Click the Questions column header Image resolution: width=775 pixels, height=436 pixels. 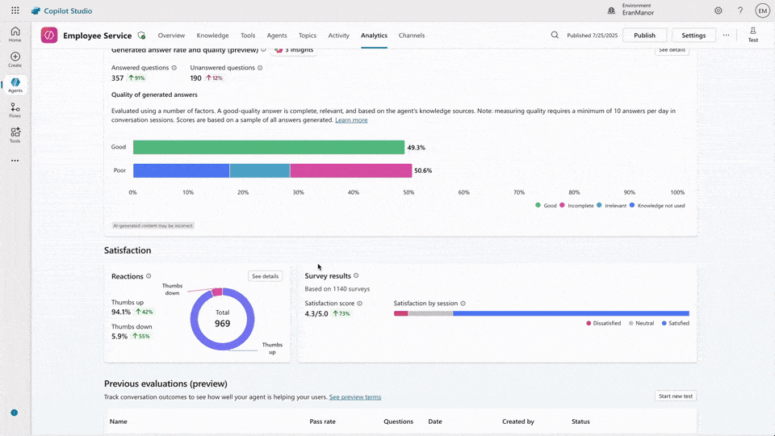pyautogui.click(x=398, y=421)
